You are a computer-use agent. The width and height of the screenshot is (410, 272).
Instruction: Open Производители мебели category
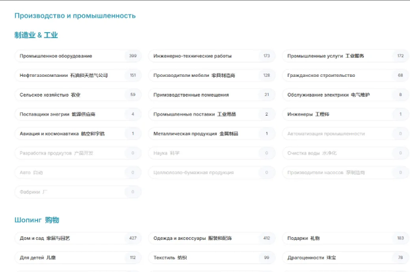(x=211, y=76)
